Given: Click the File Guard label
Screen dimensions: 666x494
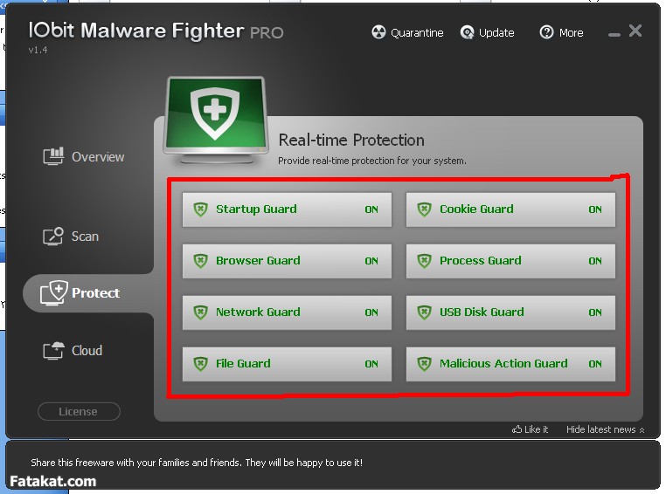Looking at the screenshot, I should (243, 364).
